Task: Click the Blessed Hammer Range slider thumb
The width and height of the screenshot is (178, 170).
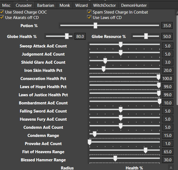Action: [x=115, y=158]
